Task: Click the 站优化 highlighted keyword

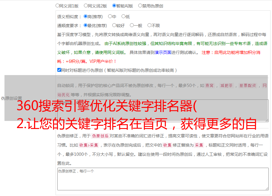Action: [64, 95]
